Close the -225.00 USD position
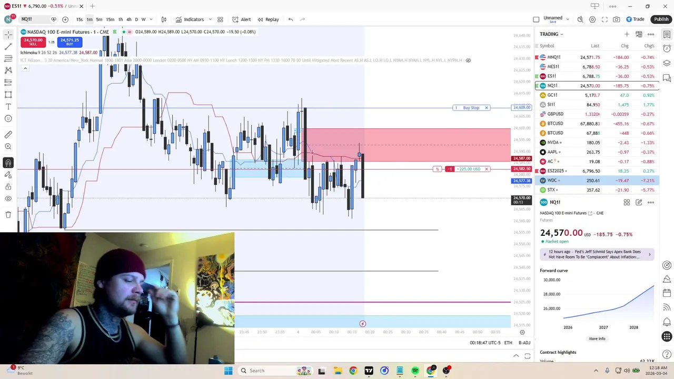Image resolution: width=674 pixels, height=379 pixels. (x=487, y=169)
